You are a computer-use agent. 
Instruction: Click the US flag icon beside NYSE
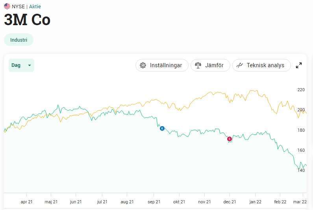(x=7, y=6)
